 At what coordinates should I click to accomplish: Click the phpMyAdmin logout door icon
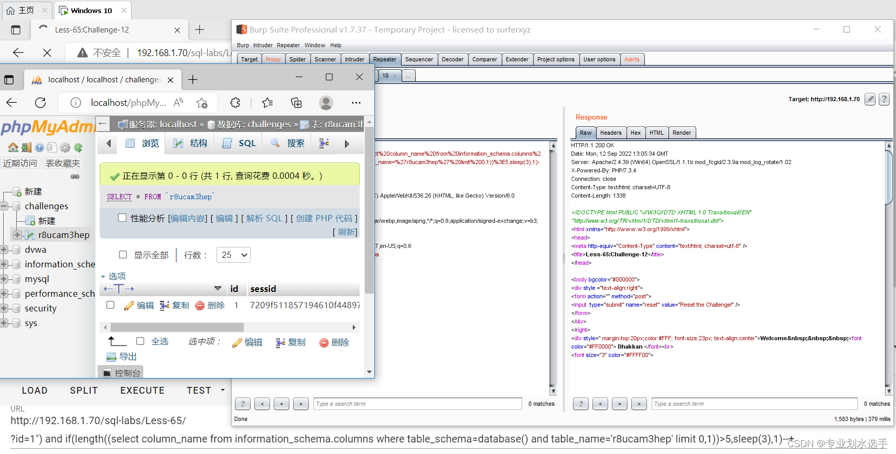tap(26, 147)
